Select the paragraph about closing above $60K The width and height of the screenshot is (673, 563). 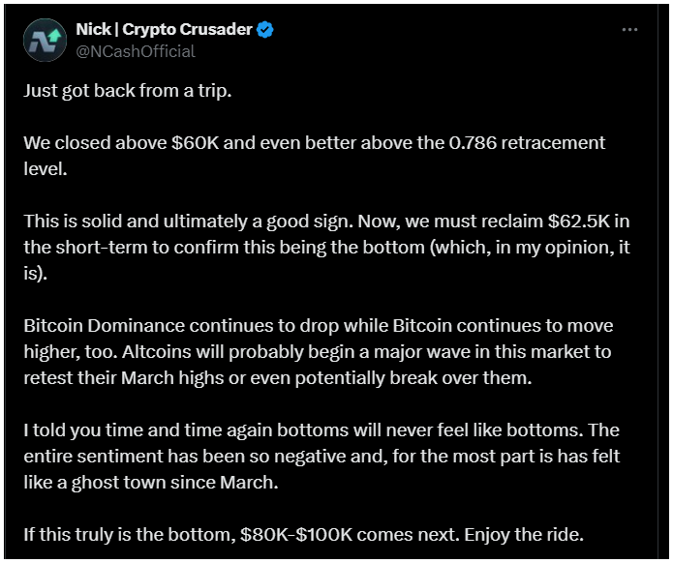click(314, 156)
